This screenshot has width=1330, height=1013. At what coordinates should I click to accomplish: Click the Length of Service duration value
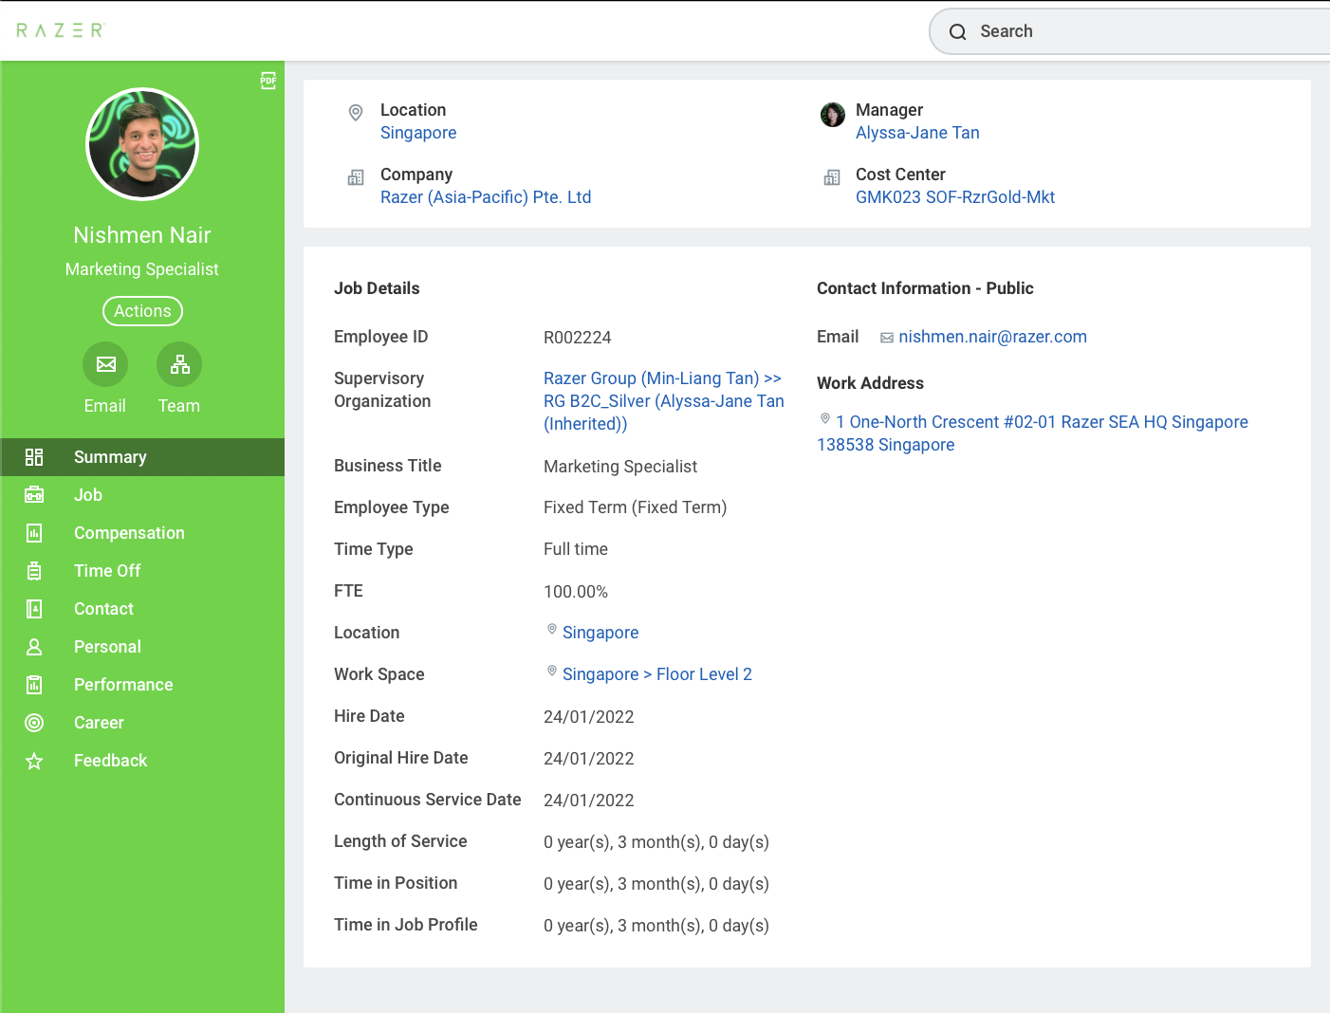click(656, 842)
